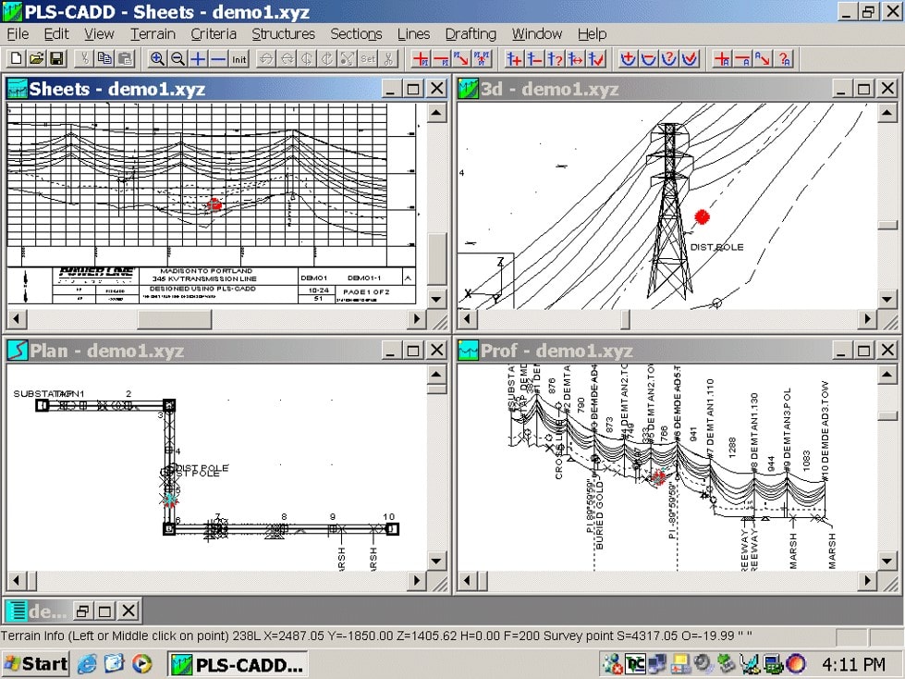
Task: Click the Windows Start button
Action: coord(35,663)
